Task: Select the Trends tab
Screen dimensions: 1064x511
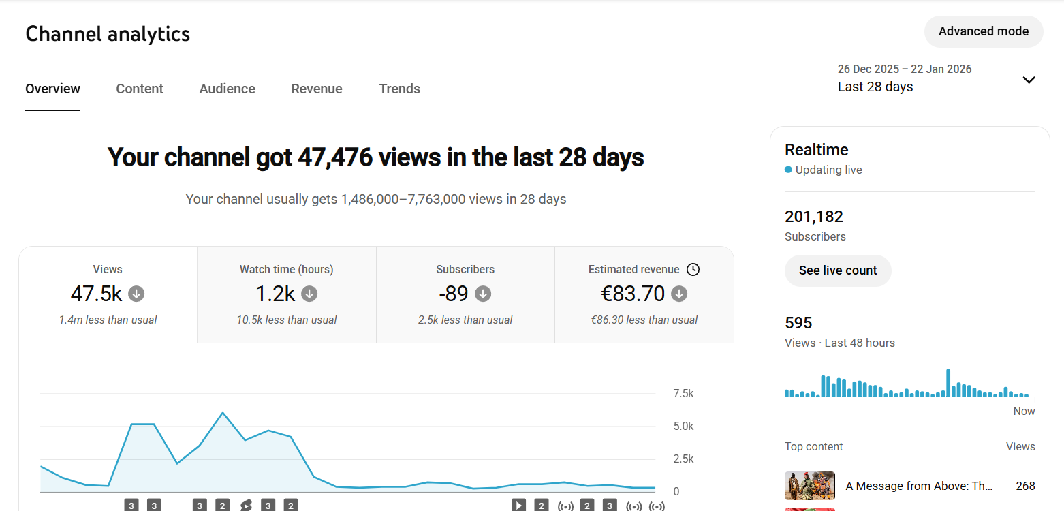Action: click(x=399, y=89)
